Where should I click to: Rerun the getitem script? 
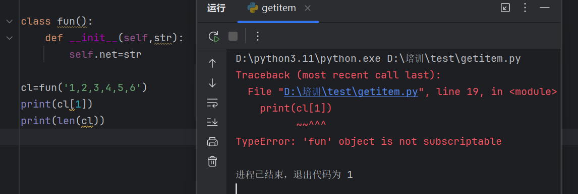click(214, 36)
